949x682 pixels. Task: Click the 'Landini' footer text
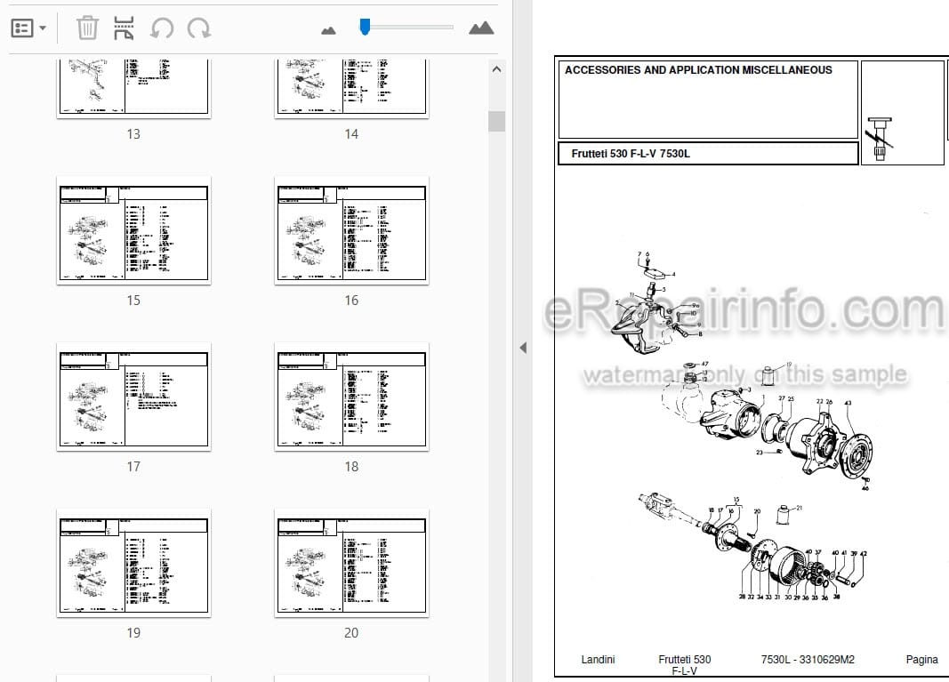click(598, 660)
